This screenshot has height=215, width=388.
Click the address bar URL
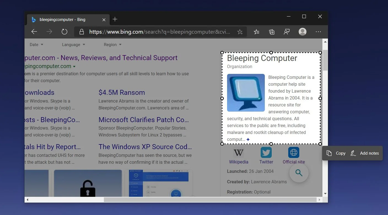(160, 32)
